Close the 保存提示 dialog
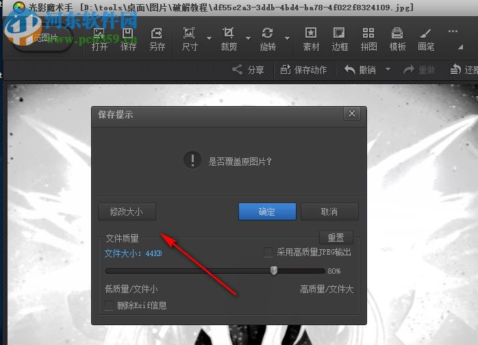478x345 pixels. point(352,114)
